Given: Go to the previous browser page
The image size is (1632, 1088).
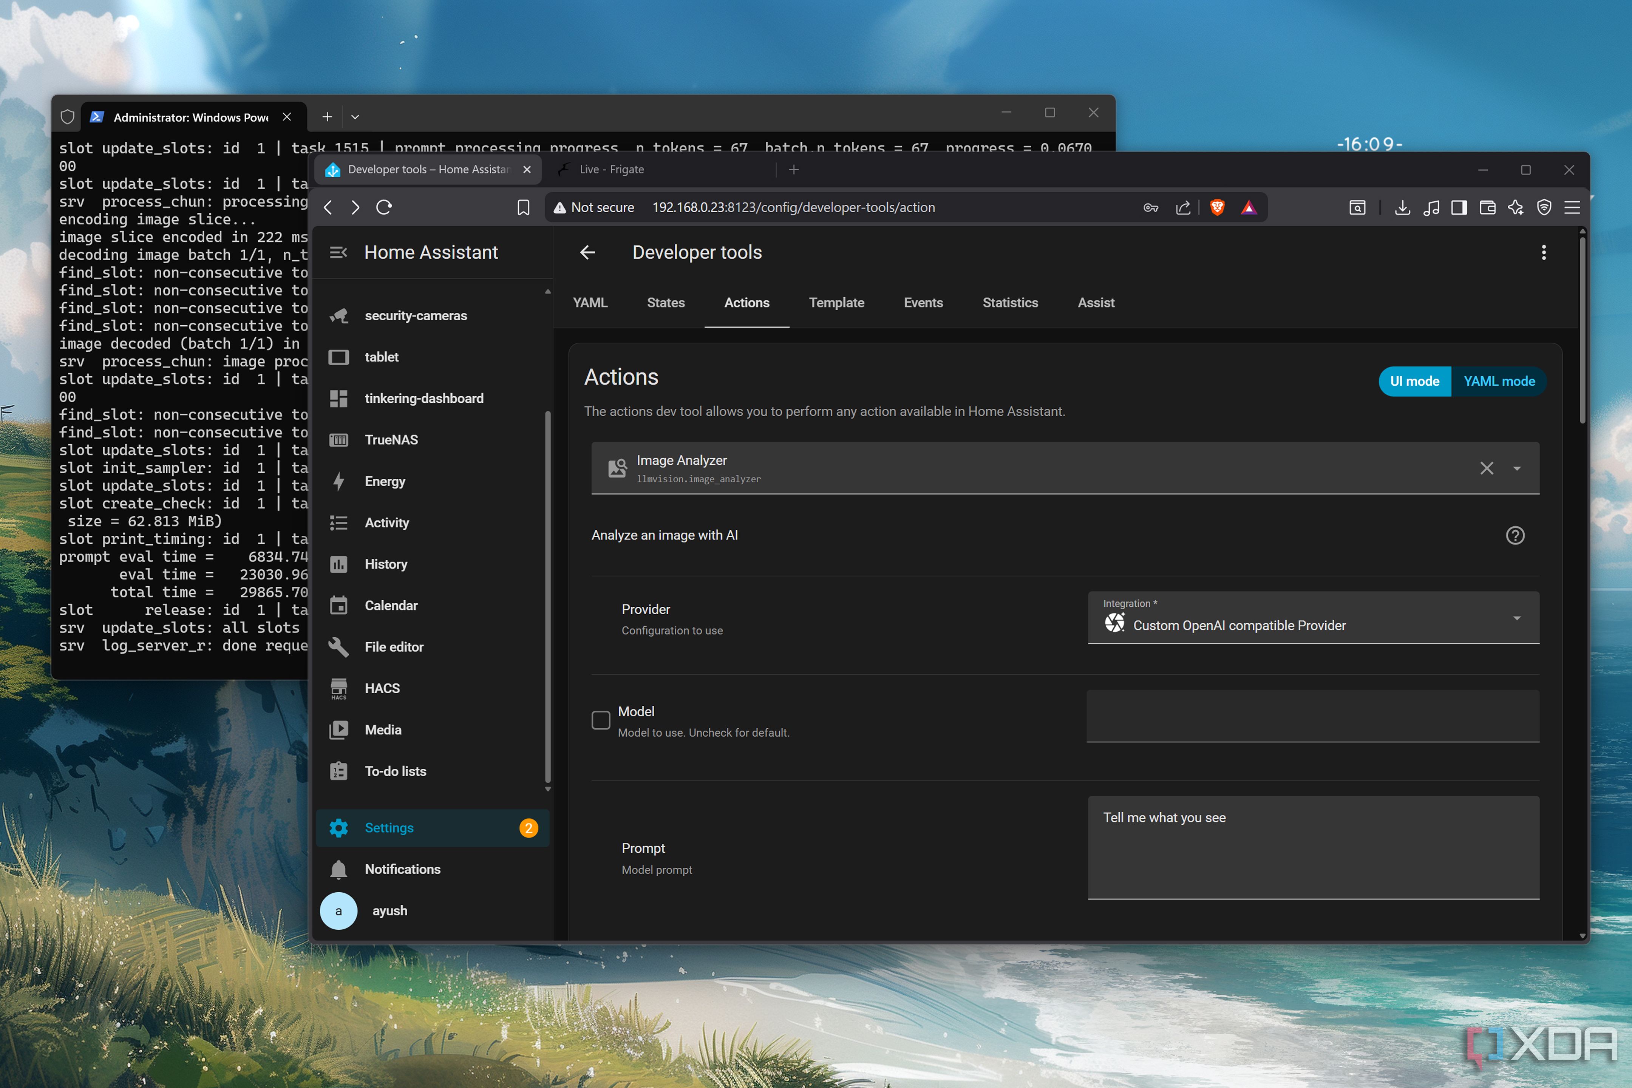Looking at the screenshot, I should pyautogui.click(x=328, y=207).
